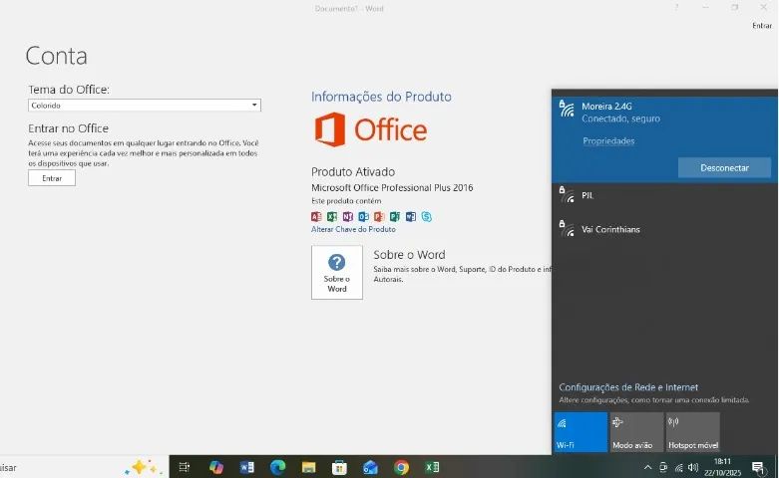Open Google Chrome from the taskbar
Screen dimensions: 779x478
point(401,467)
